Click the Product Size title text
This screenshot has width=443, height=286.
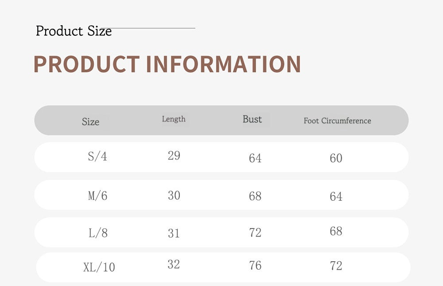pyautogui.click(x=74, y=31)
